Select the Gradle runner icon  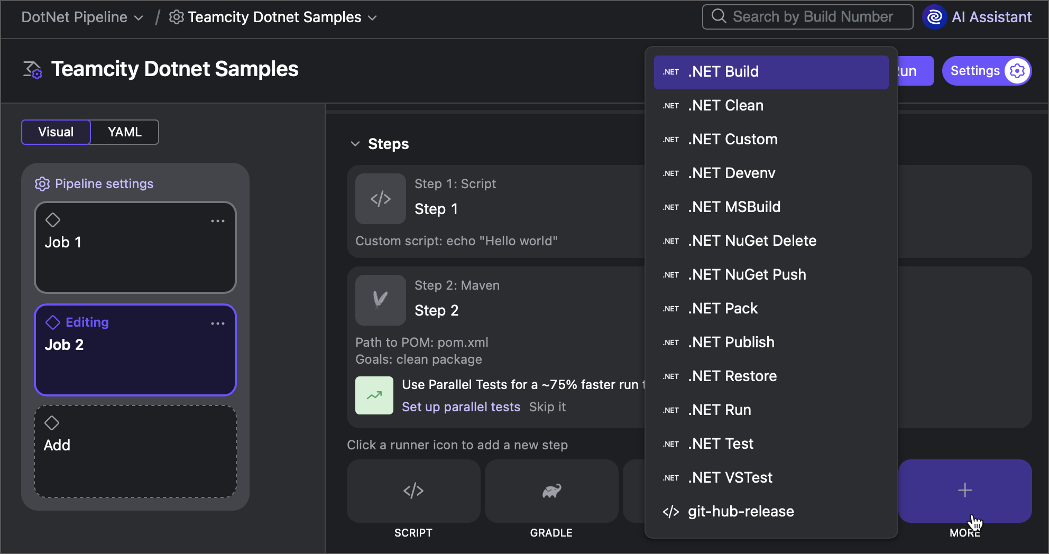551,491
